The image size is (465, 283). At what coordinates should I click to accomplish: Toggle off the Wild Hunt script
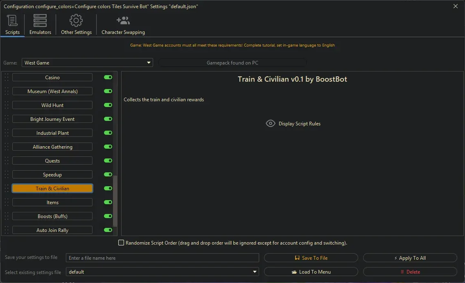click(108, 105)
